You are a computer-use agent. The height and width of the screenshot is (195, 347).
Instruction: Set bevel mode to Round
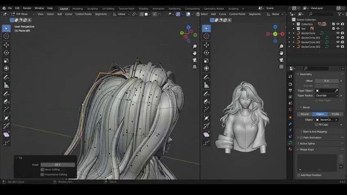pyautogui.click(x=305, y=114)
